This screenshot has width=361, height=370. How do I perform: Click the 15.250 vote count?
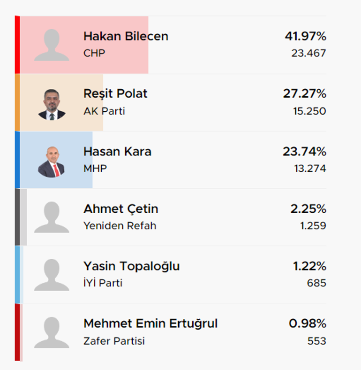pos(309,111)
